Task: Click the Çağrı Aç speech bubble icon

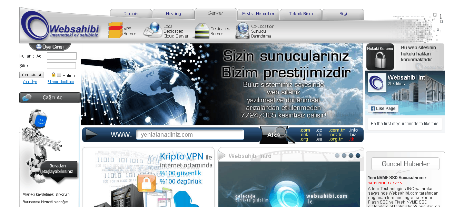Action: [x=27, y=98]
